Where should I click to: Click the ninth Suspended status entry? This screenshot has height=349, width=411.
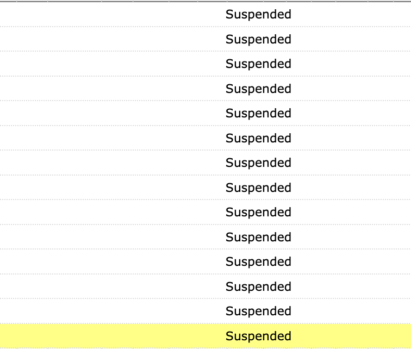coord(258,213)
